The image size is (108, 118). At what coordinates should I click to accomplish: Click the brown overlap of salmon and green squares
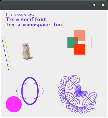[76, 39]
